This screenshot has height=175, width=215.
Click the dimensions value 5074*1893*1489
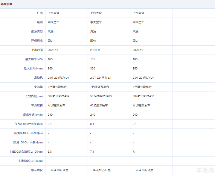(x=58, y=96)
